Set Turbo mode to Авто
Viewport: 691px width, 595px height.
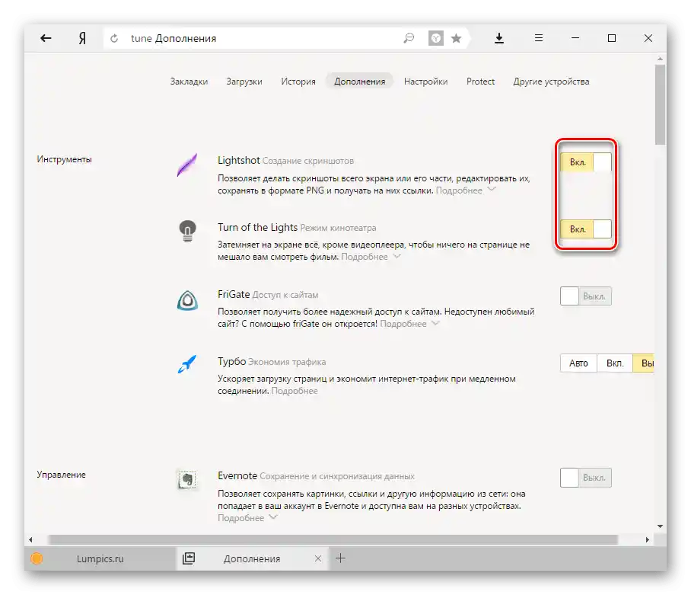tap(578, 363)
